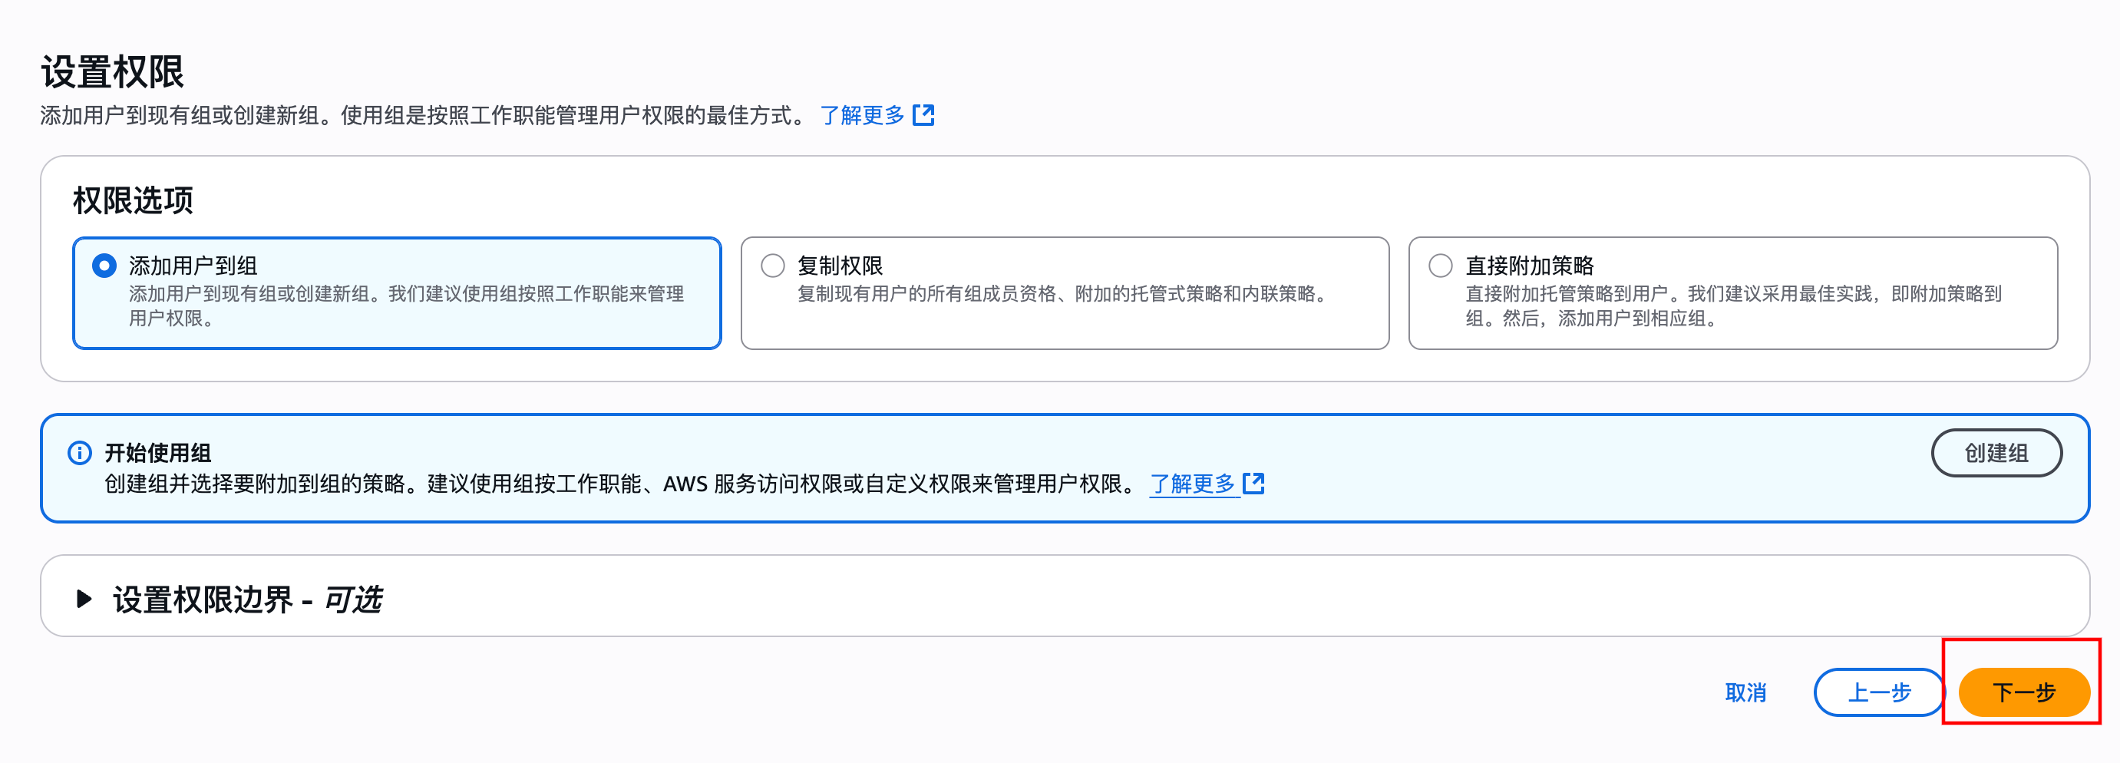Choose the 直接附加策略 radio button

click(x=1441, y=265)
